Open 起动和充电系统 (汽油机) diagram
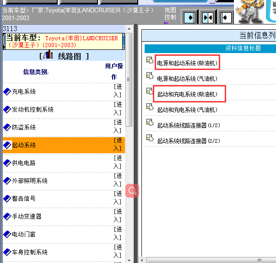Screen dimensions: 276x263 click(187, 110)
